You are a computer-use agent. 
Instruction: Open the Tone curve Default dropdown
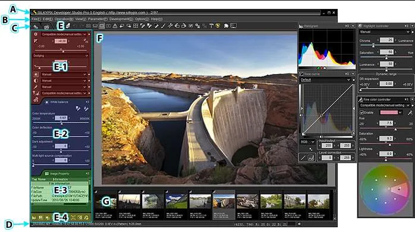click(x=325, y=80)
